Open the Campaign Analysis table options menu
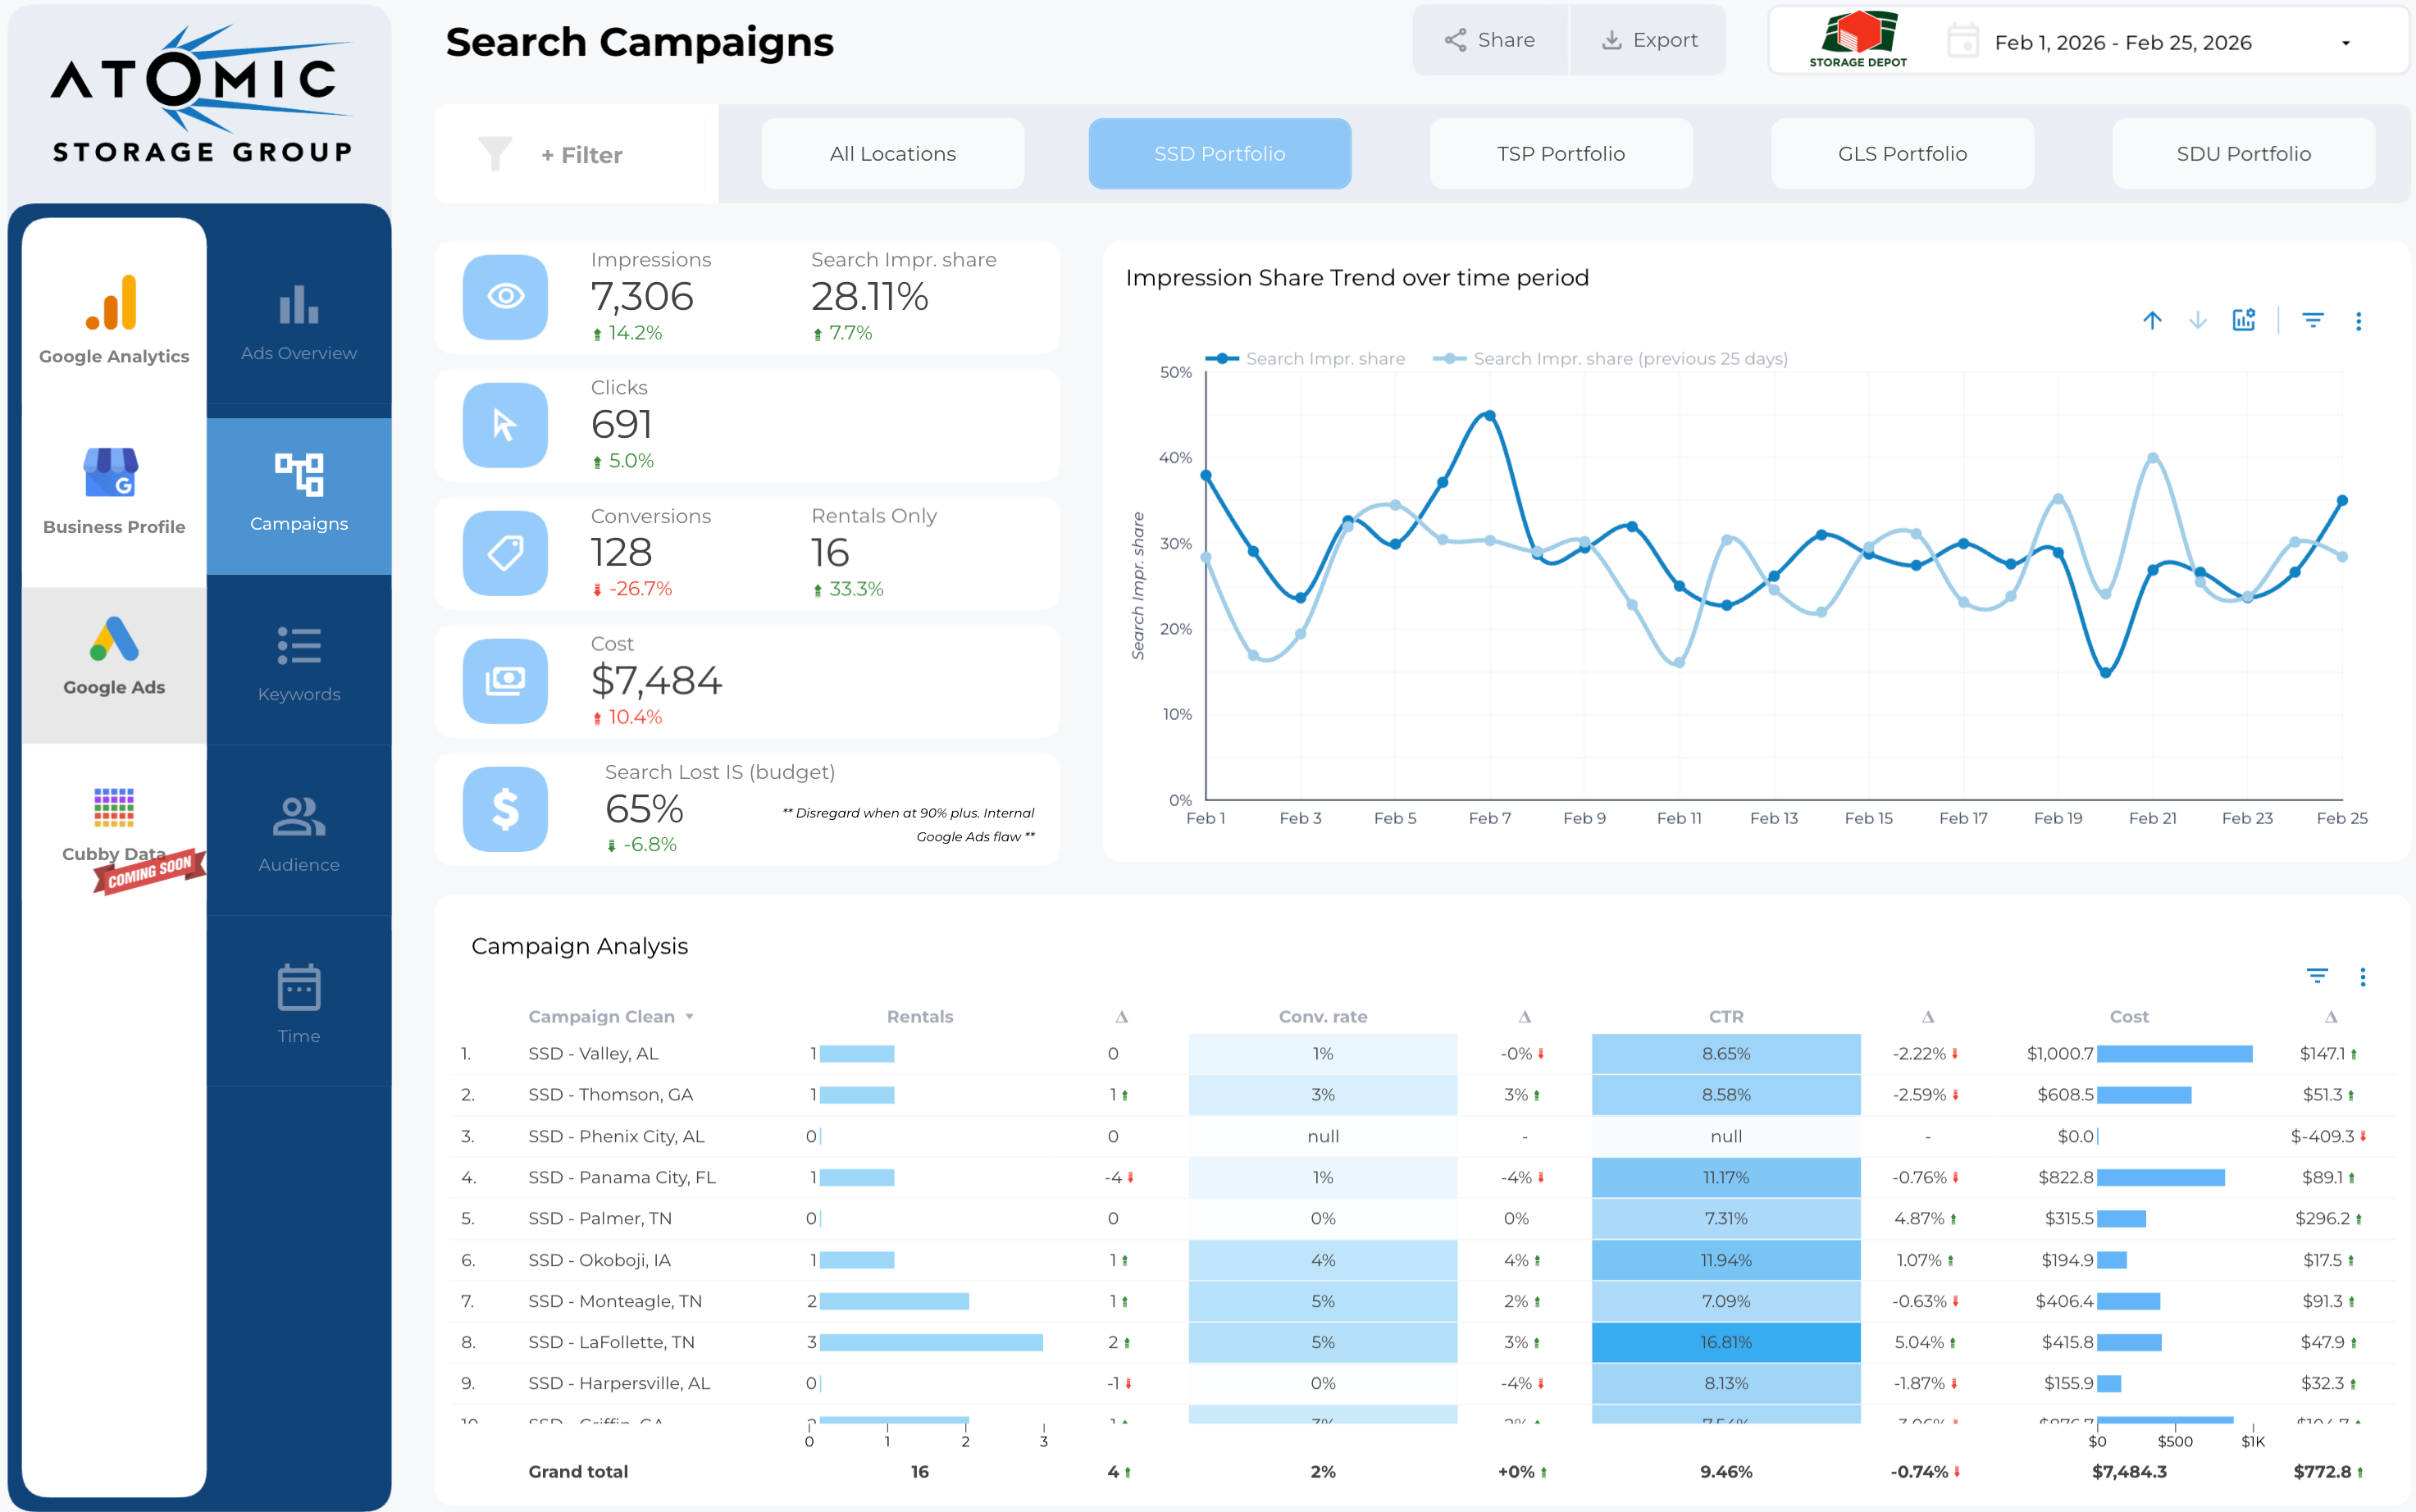The width and height of the screenshot is (2416, 1512). [2362, 977]
